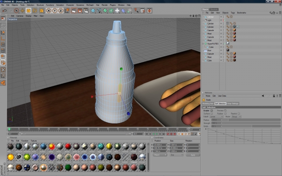Screen dimensions: 282x176
Task: Activate the highlighted Scale tool in toolbar
Action: [28, 11]
